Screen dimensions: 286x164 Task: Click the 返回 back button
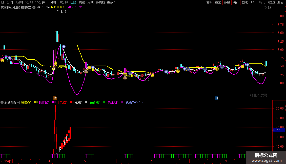(x=280, y=2)
